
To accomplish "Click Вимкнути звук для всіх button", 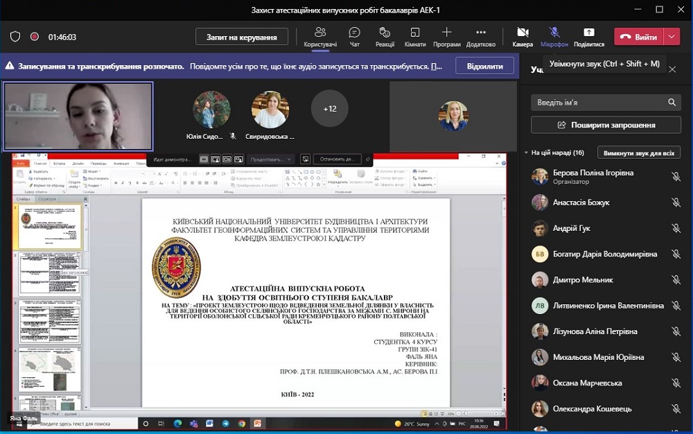I will (639, 153).
